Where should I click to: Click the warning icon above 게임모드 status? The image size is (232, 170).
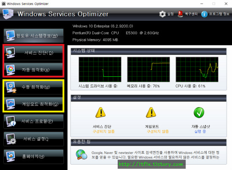(x=151, y=112)
